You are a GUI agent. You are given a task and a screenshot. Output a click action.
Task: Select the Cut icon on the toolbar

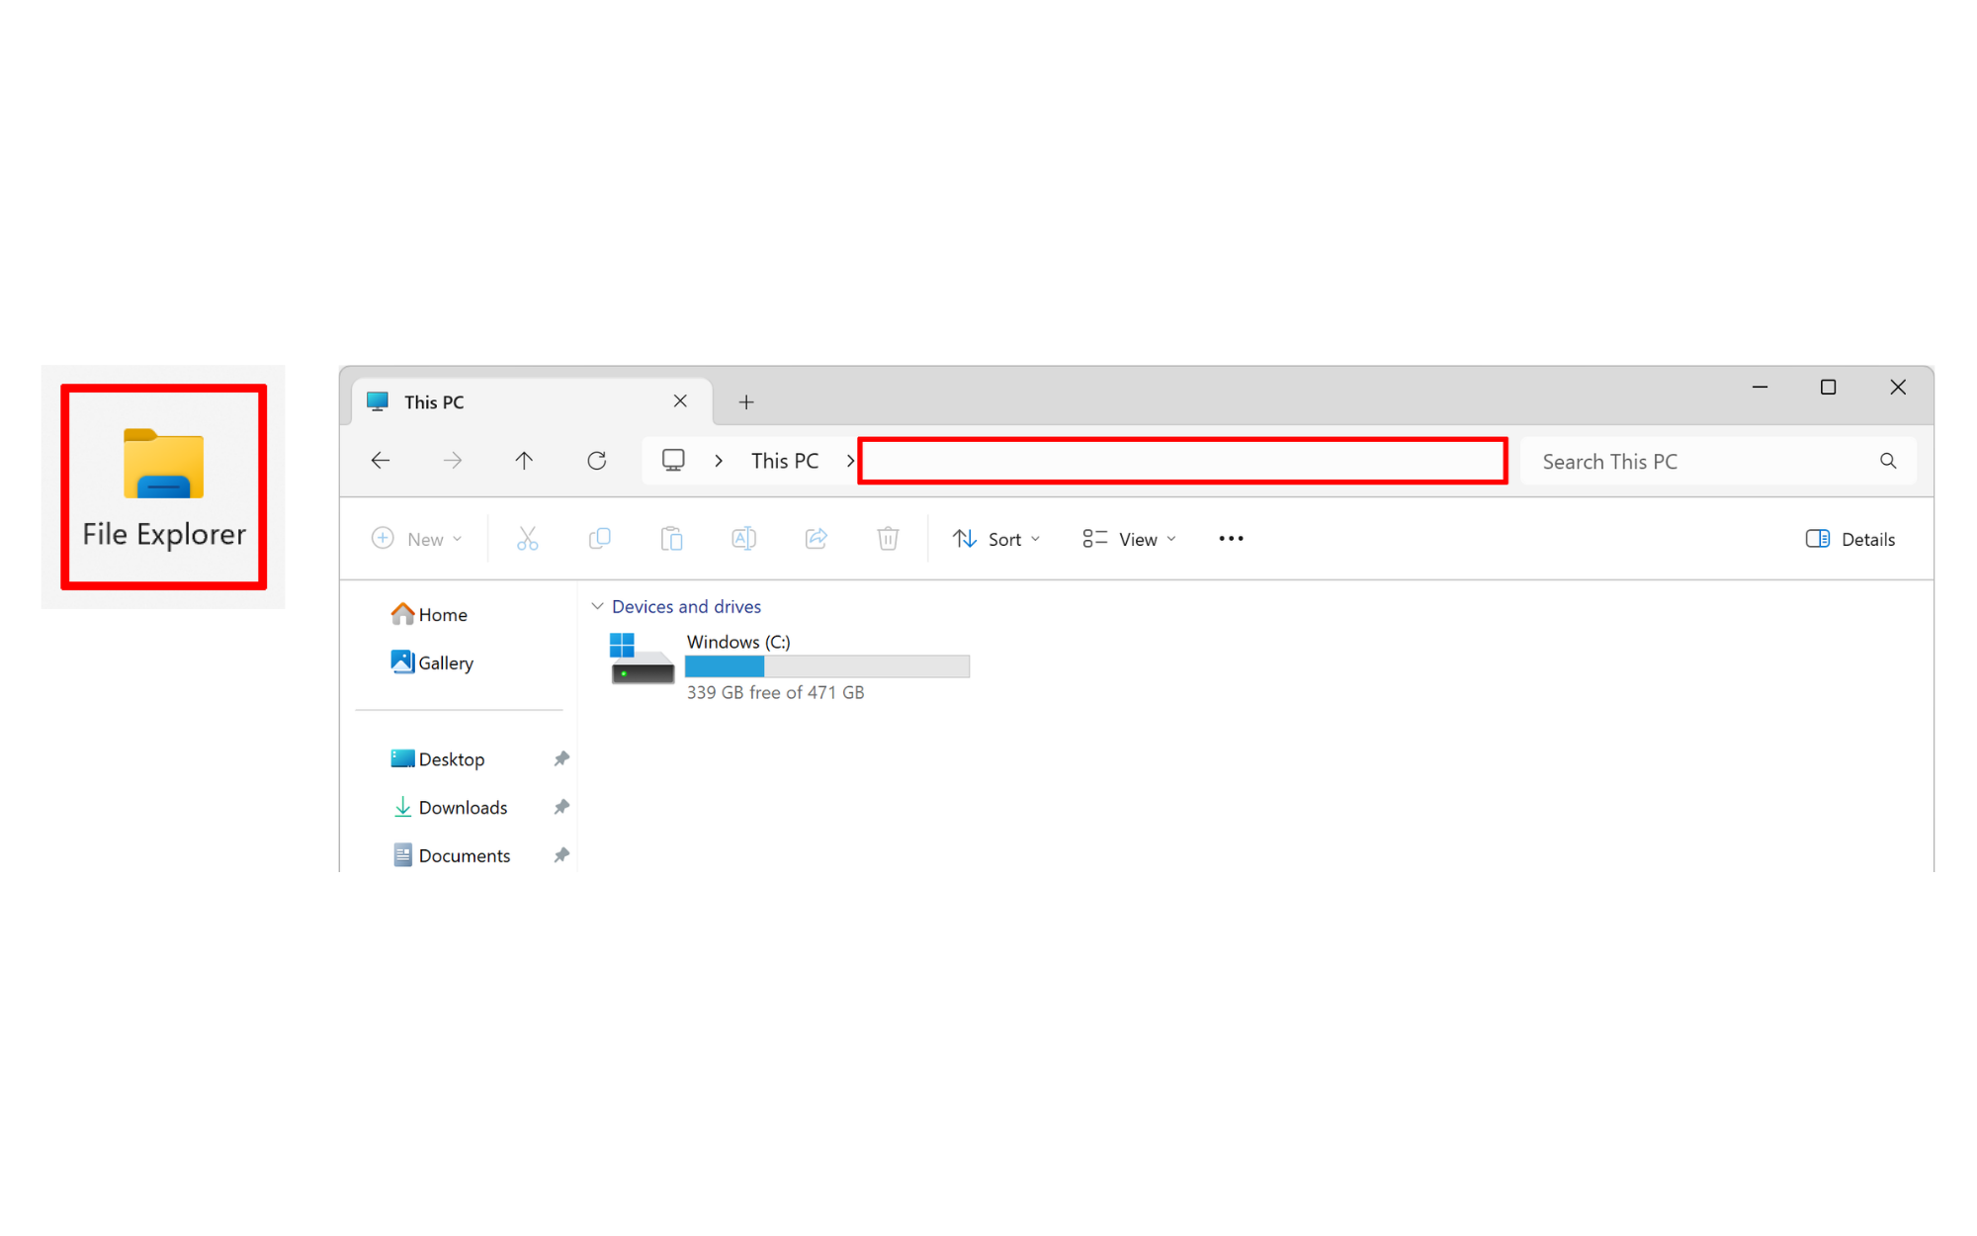coord(527,538)
